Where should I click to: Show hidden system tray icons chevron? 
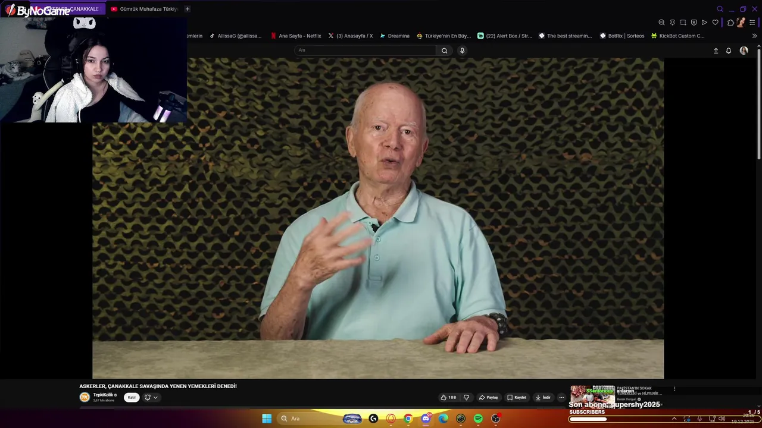[674, 418]
